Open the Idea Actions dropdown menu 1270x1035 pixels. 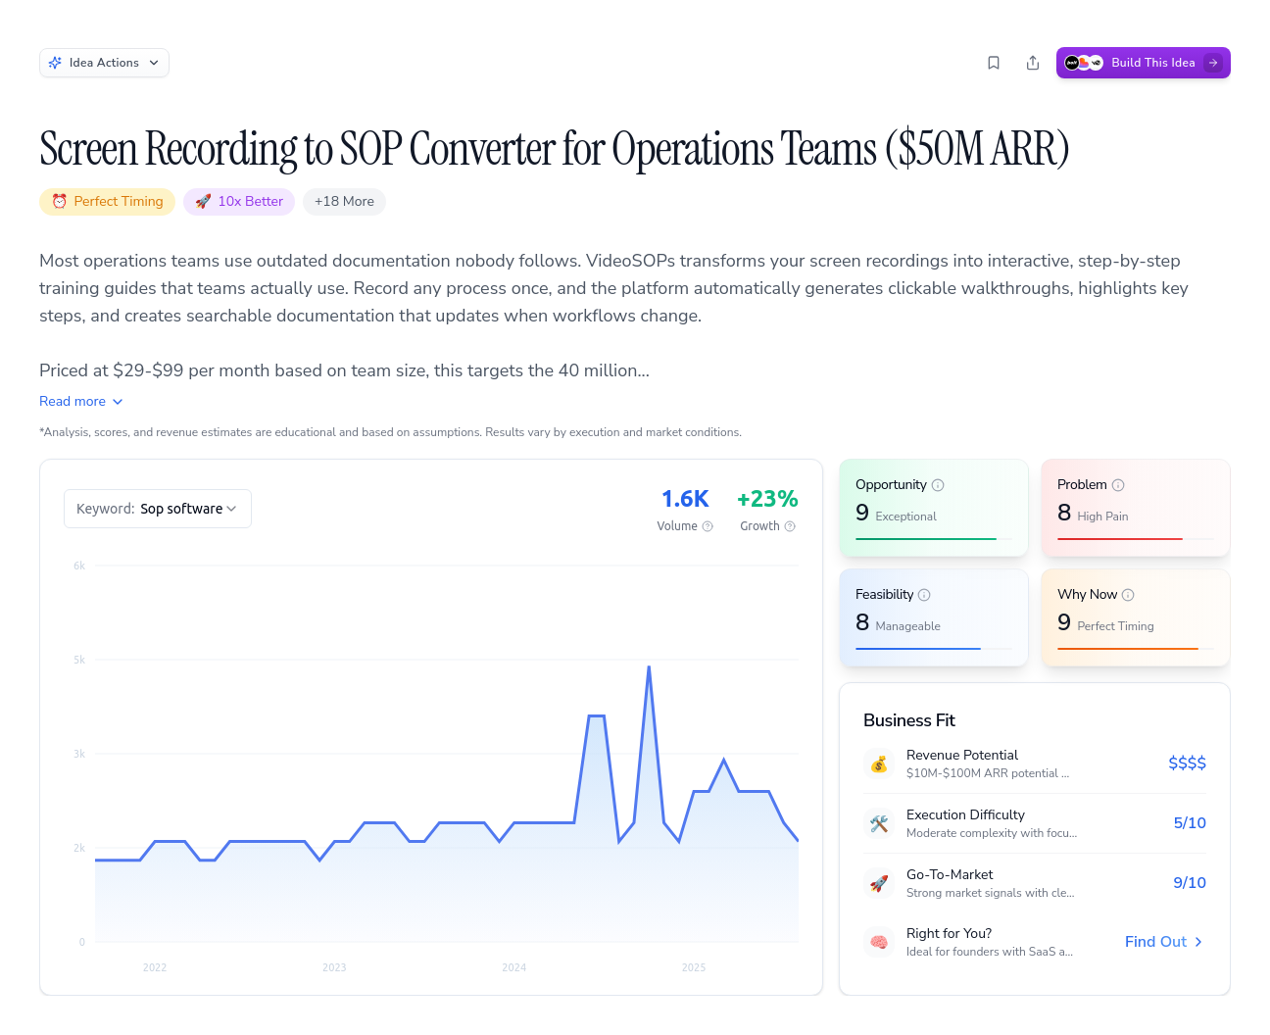click(x=104, y=63)
